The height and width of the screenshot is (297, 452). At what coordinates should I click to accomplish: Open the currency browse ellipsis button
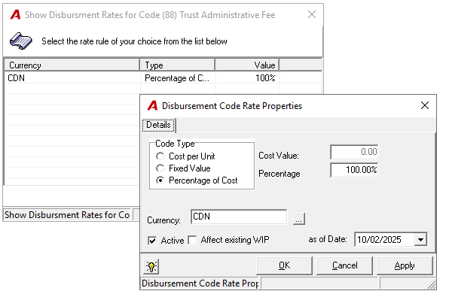[x=299, y=219]
